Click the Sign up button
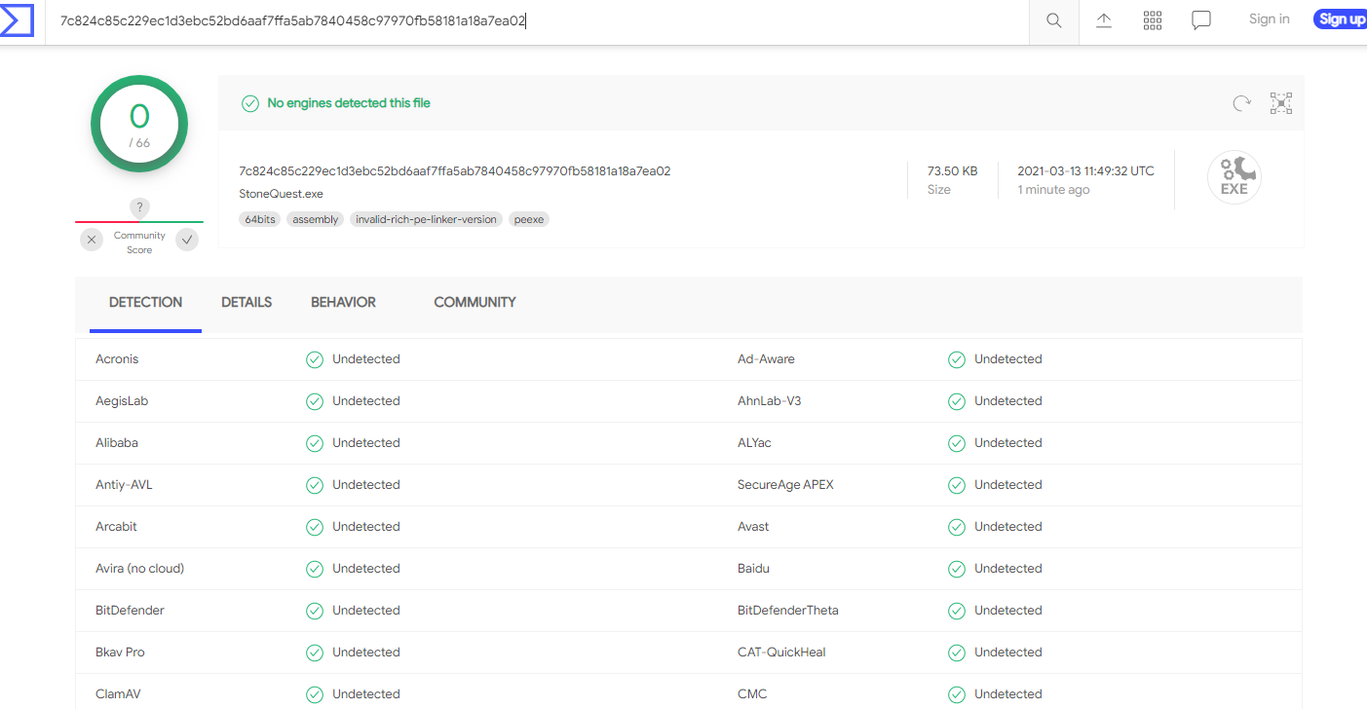The image size is (1367, 709). pos(1341,19)
